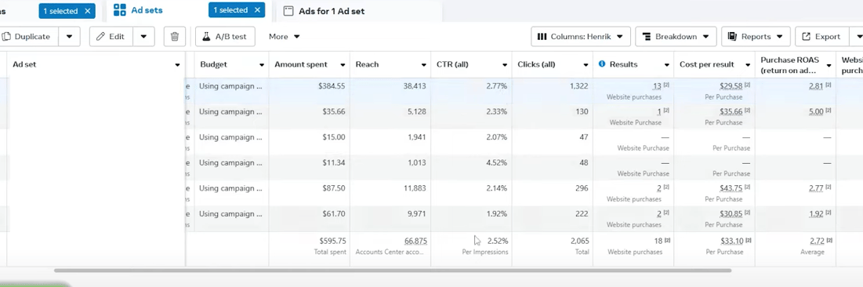Click the trash delete icon
The height and width of the screenshot is (287, 863).
pyautogui.click(x=175, y=37)
